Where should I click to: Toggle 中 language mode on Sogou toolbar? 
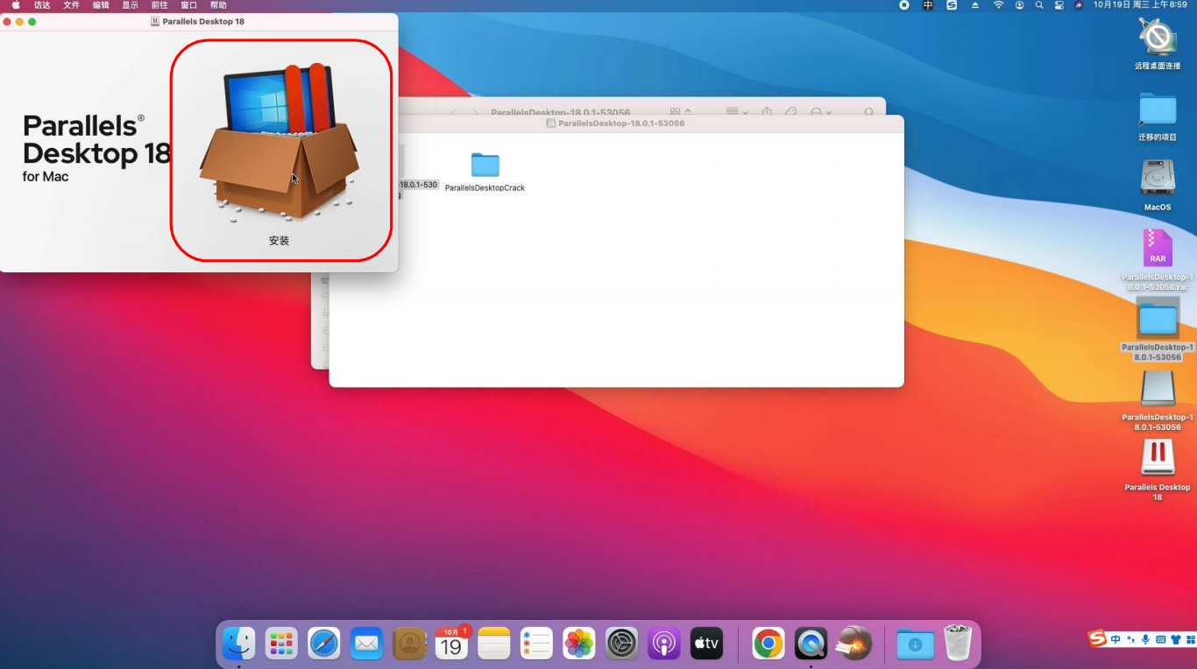tap(1116, 640)
